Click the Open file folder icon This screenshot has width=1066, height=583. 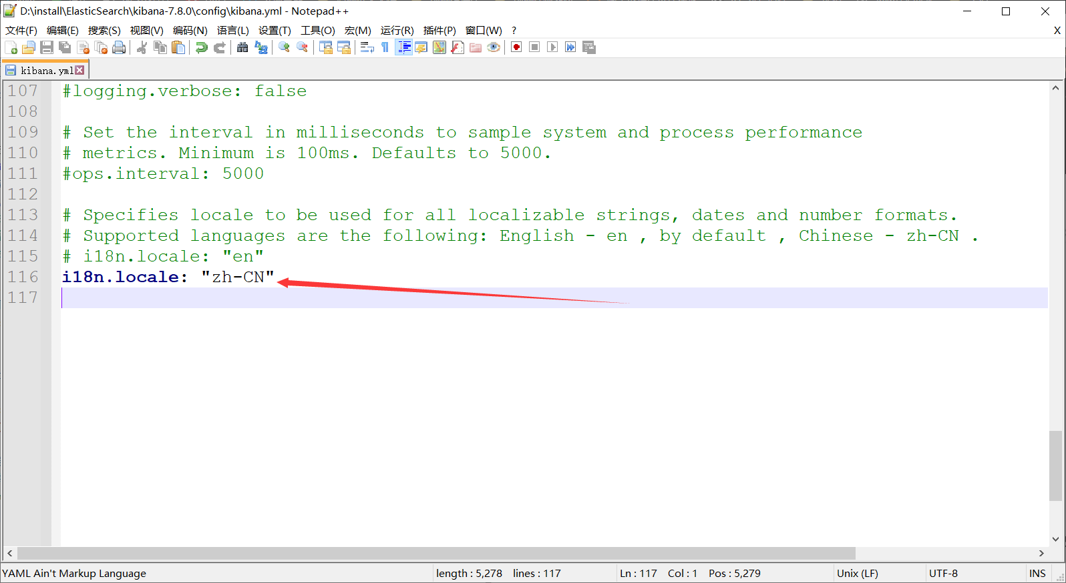[x=29, y=47]
